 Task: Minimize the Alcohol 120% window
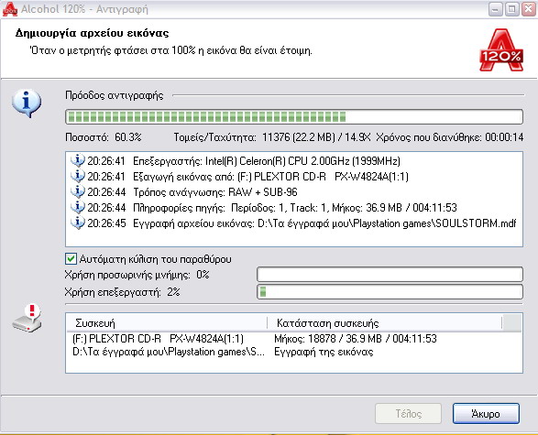[x=495, y=9]
